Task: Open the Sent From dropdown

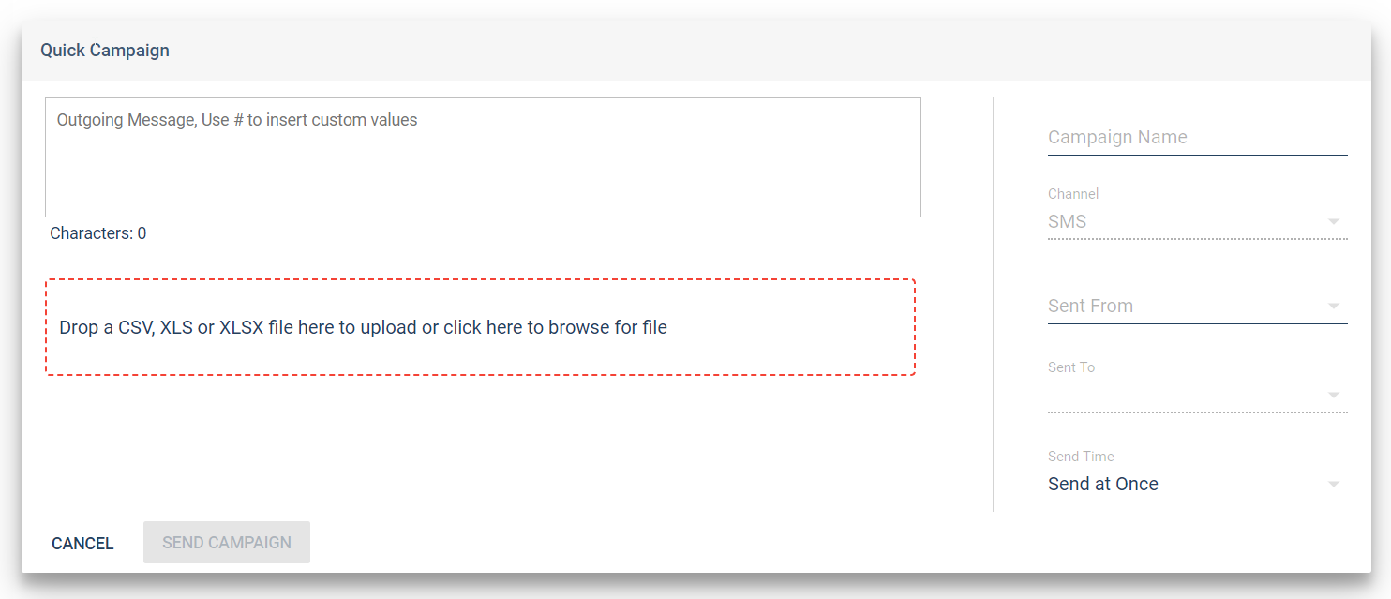Action: (1197, 307)
